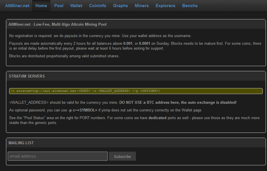Image resolution: width=267 pixels, height=171 pixels.
Task: Click the Low-Fee Multi Algo panel title
Action: tap(57, 24)
